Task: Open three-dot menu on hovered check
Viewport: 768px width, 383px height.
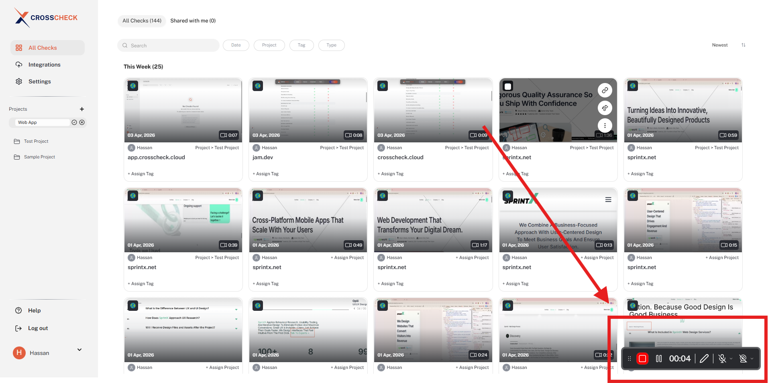Action: coord(605,126)
